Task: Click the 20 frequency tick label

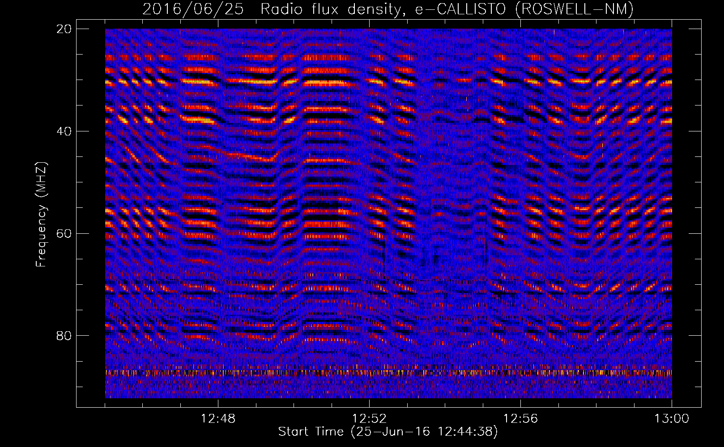Action: click(64, 29)
